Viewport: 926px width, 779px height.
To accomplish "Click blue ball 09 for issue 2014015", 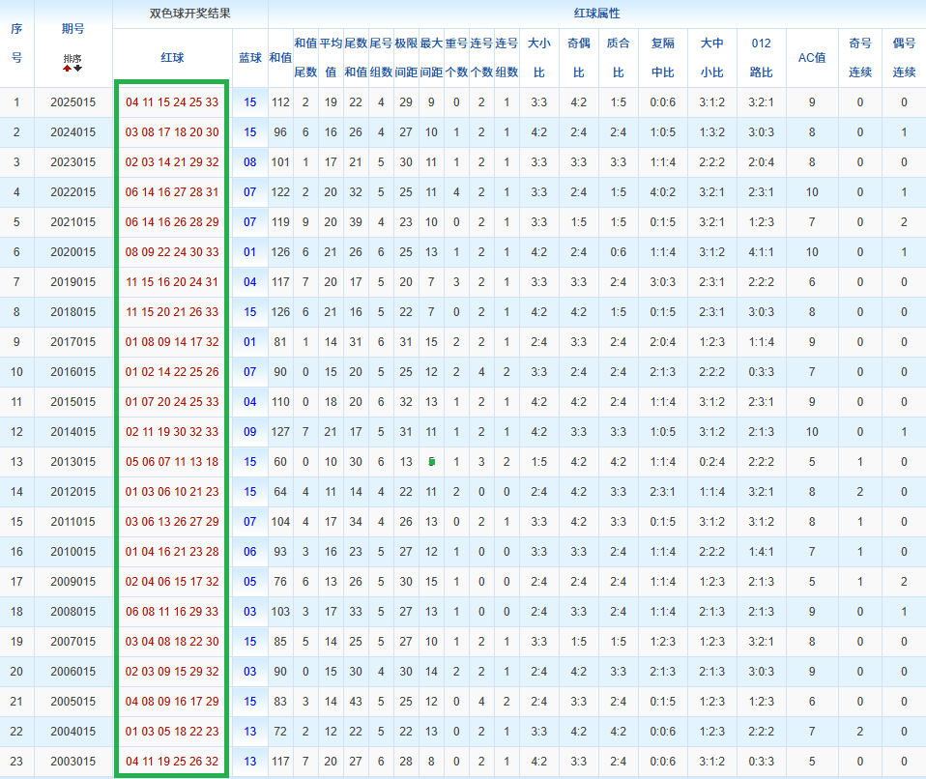I will tap(250, 432).
